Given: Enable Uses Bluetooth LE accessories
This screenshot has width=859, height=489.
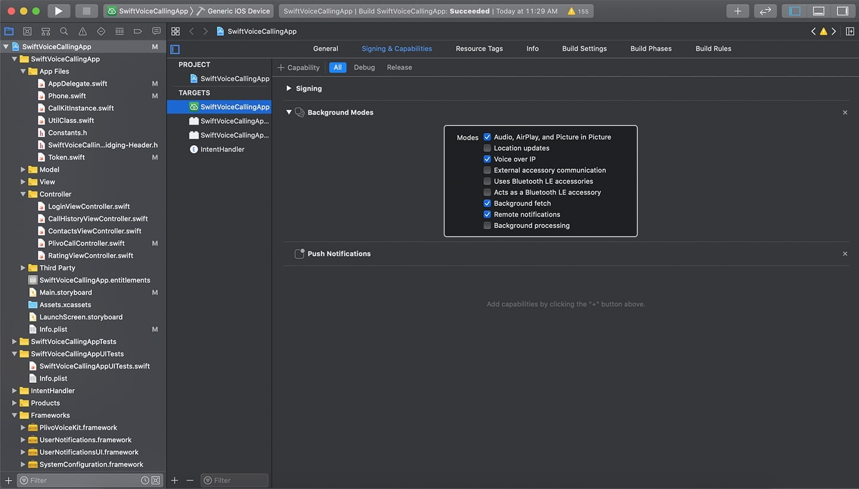Looking at the screenshot, I should click(487, 181).
